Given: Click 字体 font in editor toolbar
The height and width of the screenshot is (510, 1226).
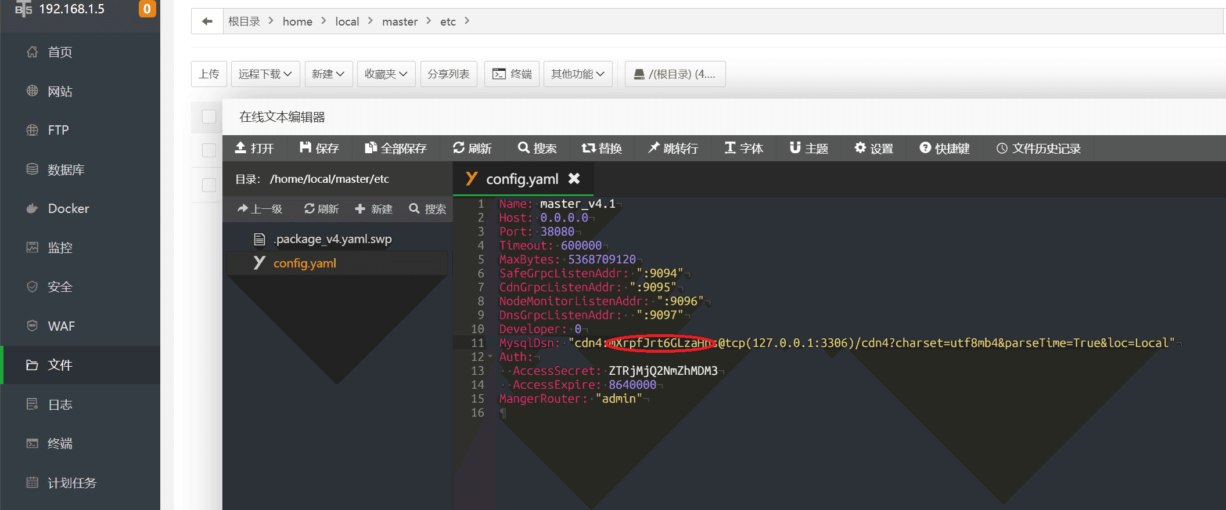Looking at the screenshot, I should point(744,149).
